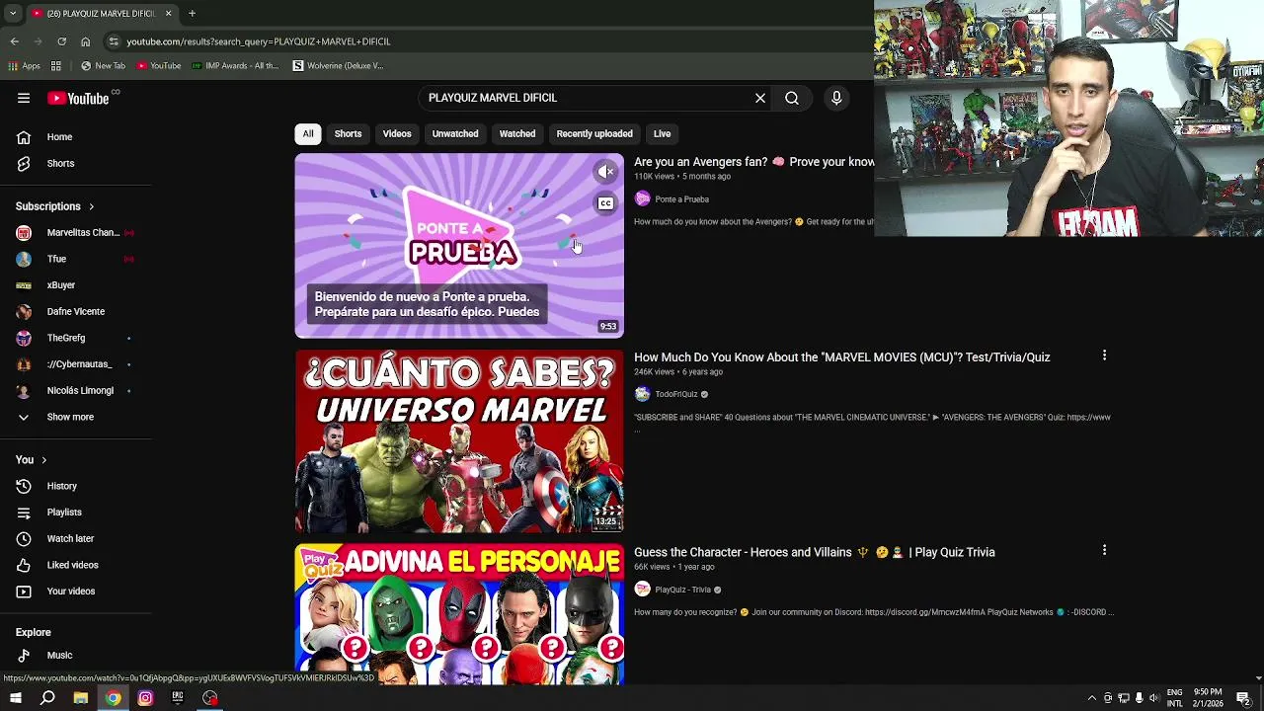This screenshot has width=1264, height=711.
Task: Play the Ponte a Prueba preview thumbnail
Action: point(459,246)
